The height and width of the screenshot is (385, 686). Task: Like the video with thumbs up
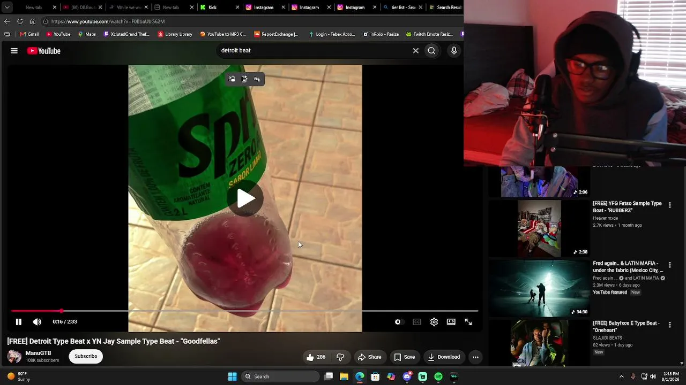[x=316, y=357]
